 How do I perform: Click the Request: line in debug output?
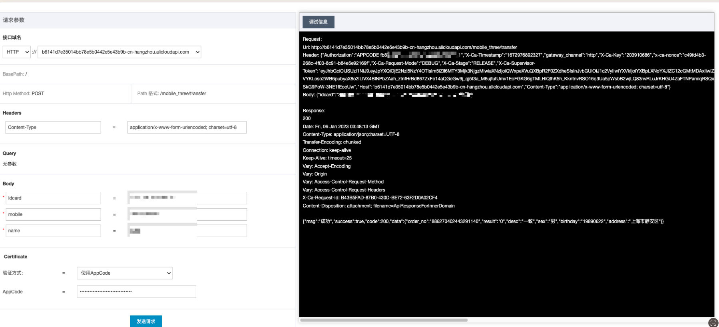point(312,39)
